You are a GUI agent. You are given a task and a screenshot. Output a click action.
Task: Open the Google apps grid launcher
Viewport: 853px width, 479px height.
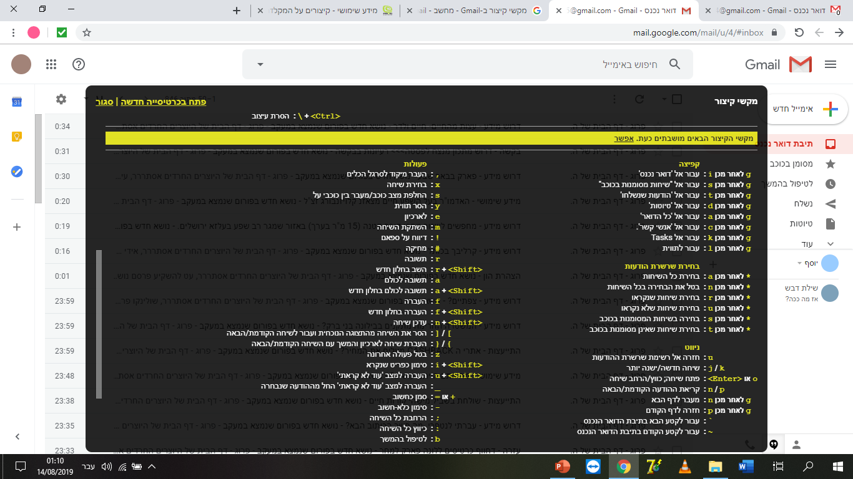point(51,64)
